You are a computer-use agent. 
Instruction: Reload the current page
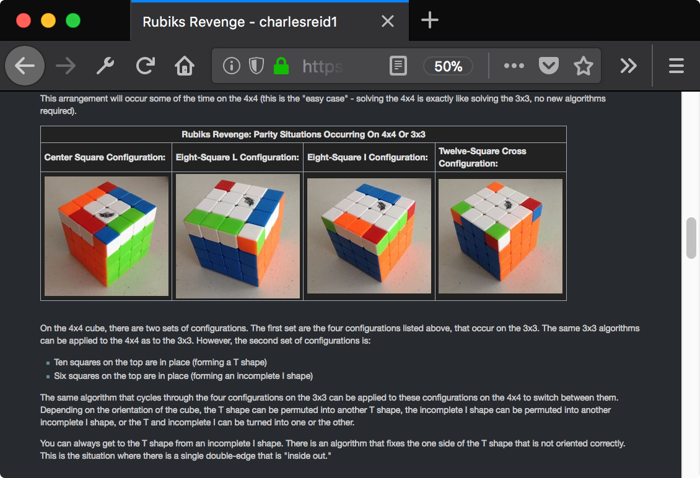[145, 66]
